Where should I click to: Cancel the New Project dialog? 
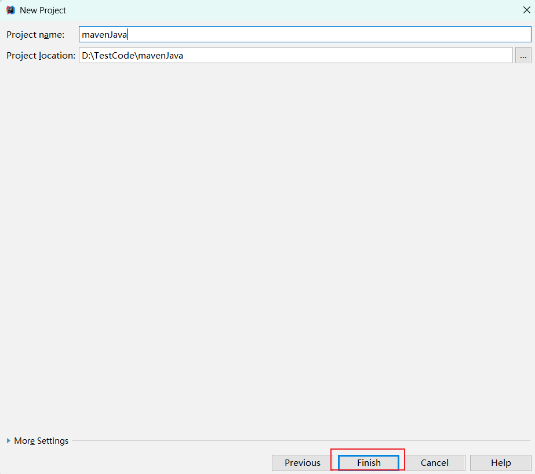434,463
